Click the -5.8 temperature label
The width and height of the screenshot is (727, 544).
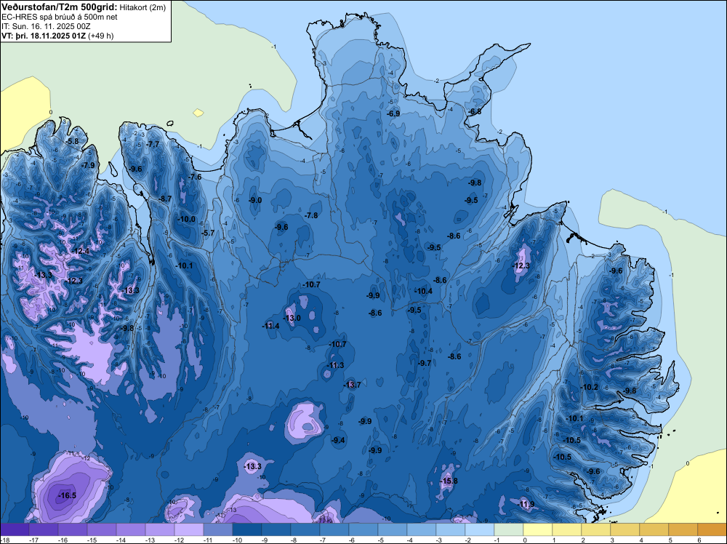[71, 141]
